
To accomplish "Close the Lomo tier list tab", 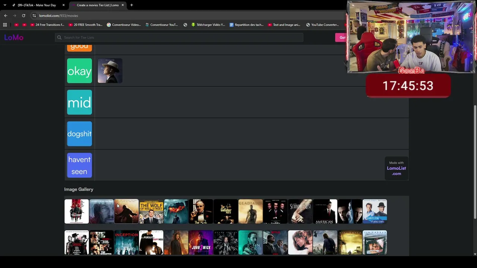I will [123, 5].
